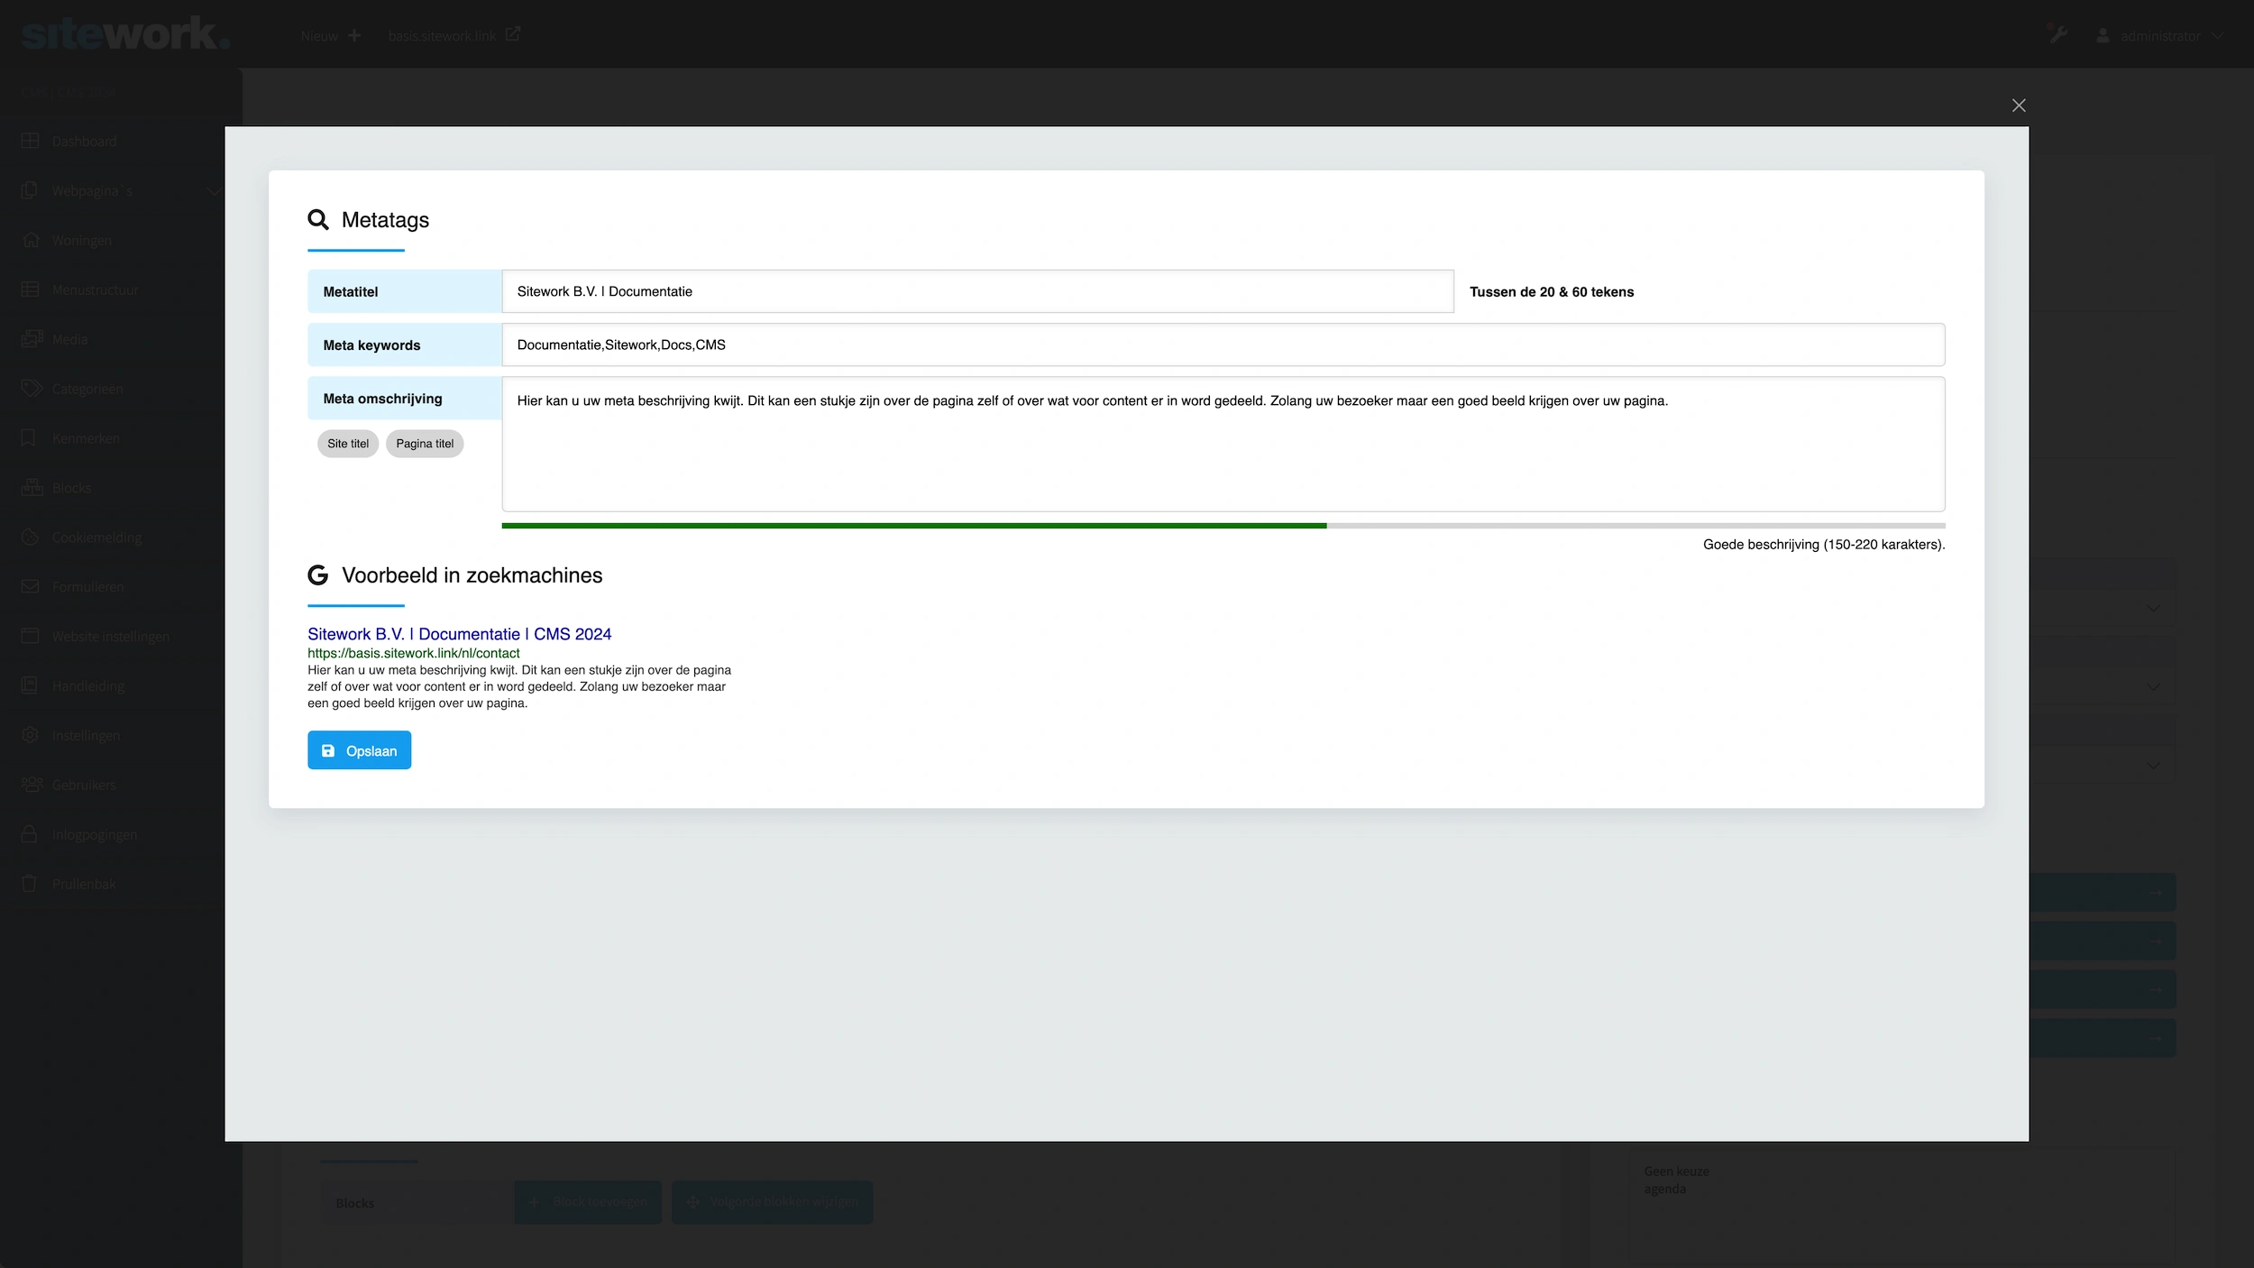Go to Prullenbak trash in sidebar
Image resolution: width=2254 pixels, height=1268 pixels.
click(84, 884)
